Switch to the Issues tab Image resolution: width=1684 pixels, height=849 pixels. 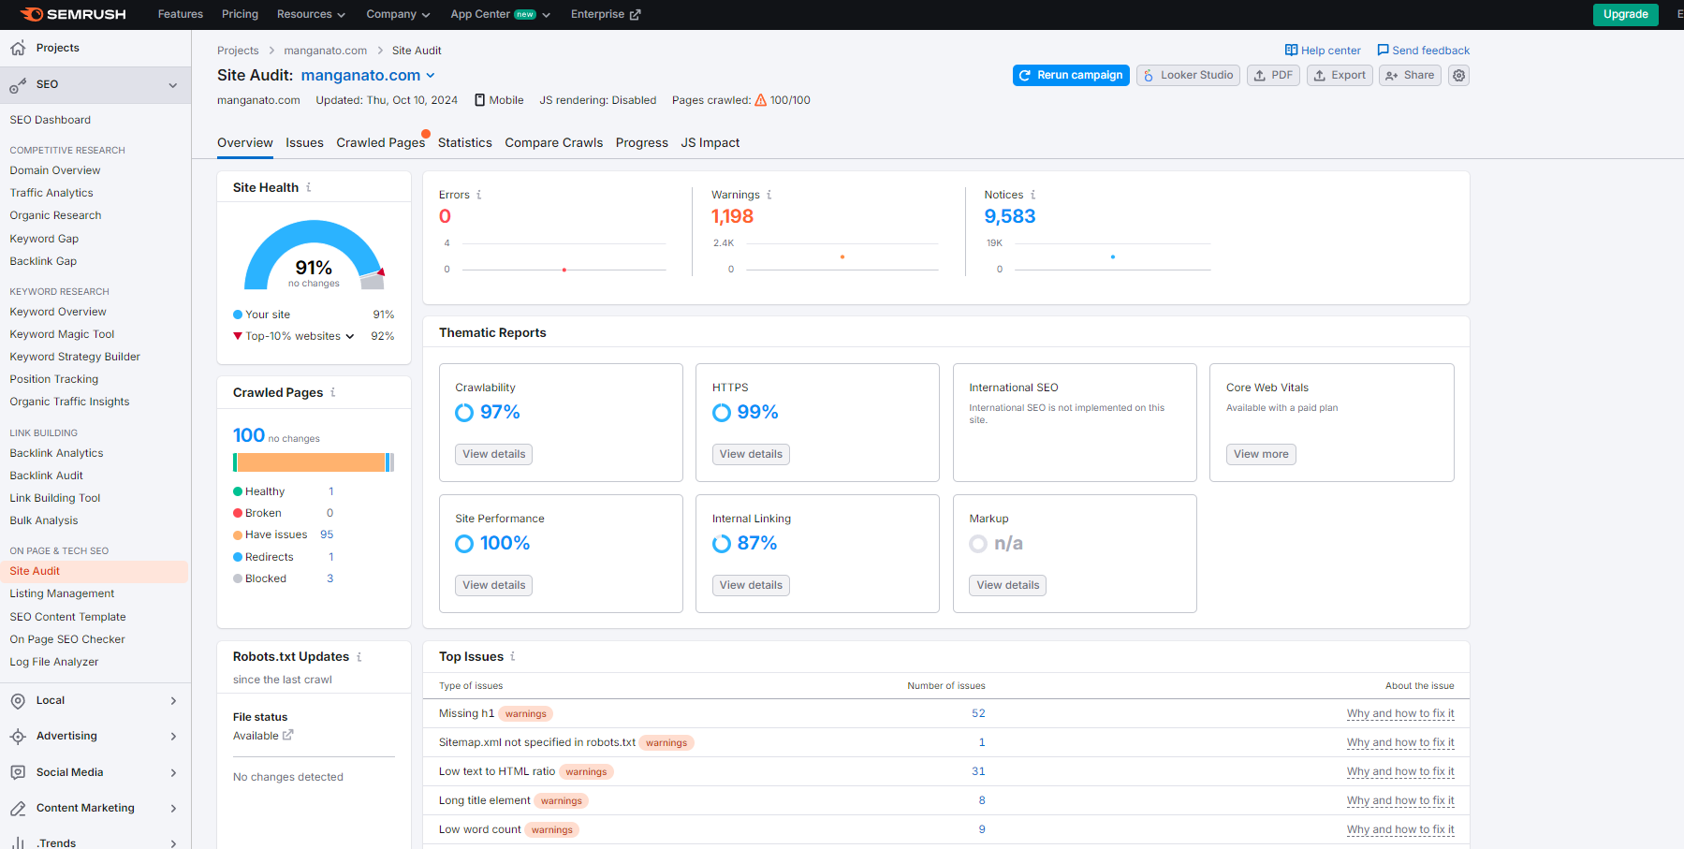pos(304,143)
